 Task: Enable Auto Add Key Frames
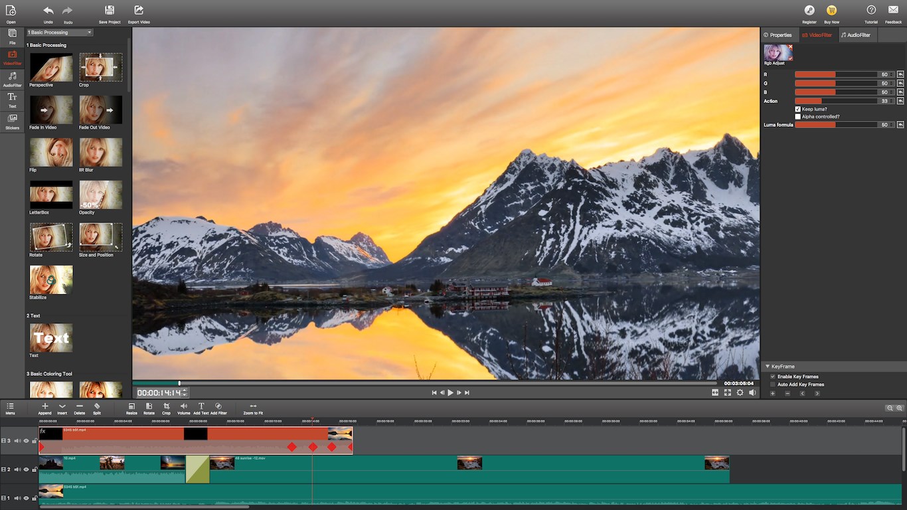[772, 384]
